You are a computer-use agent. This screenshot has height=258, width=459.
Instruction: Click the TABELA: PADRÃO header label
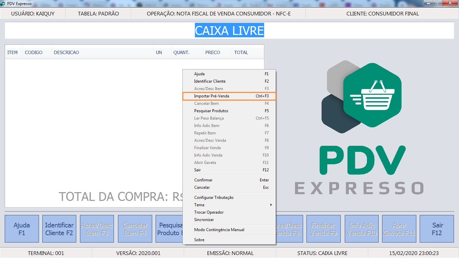click(98, 14)
